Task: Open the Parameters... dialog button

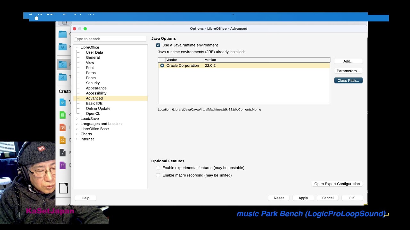Action: (348, 71)
